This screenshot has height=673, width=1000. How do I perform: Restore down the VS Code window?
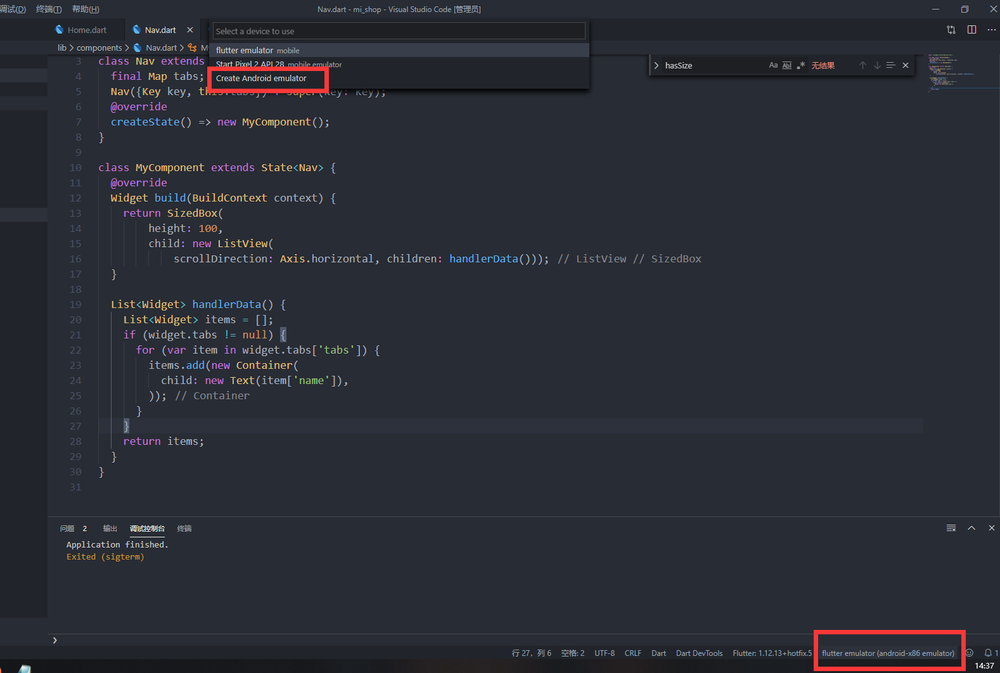(965, 9)
